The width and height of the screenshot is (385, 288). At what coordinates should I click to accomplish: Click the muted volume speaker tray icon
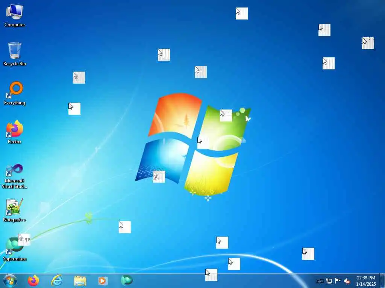[x=347, y=281]
